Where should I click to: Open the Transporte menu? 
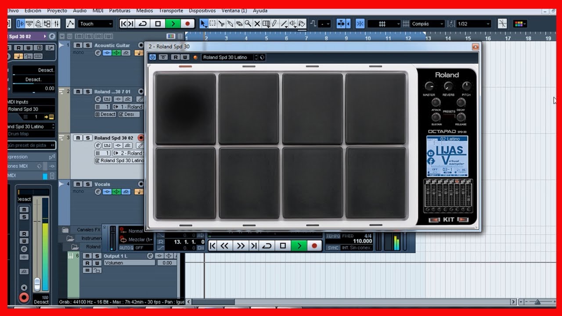(171, 11)
